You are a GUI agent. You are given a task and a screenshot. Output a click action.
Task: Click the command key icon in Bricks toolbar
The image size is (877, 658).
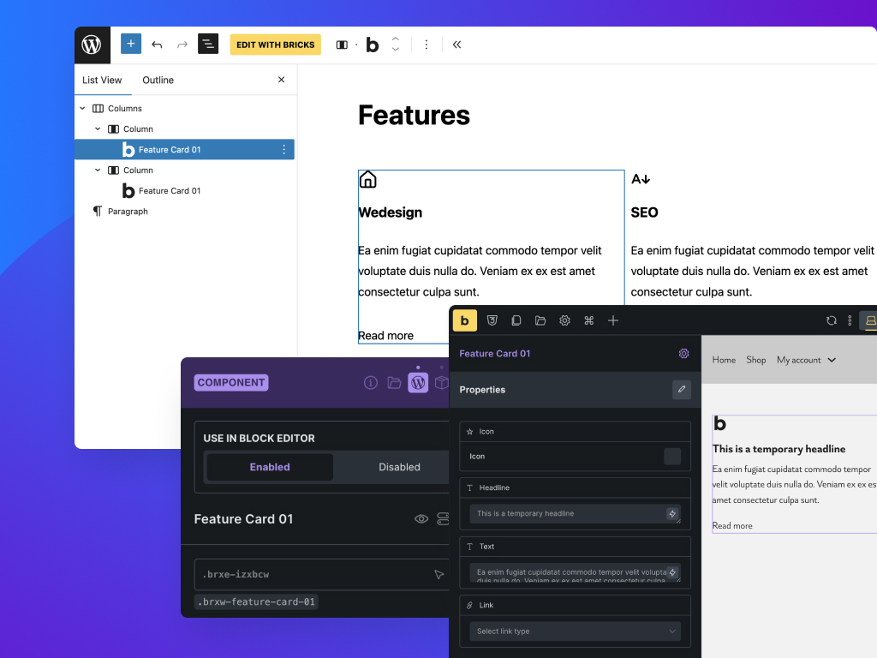pos(588,320)
